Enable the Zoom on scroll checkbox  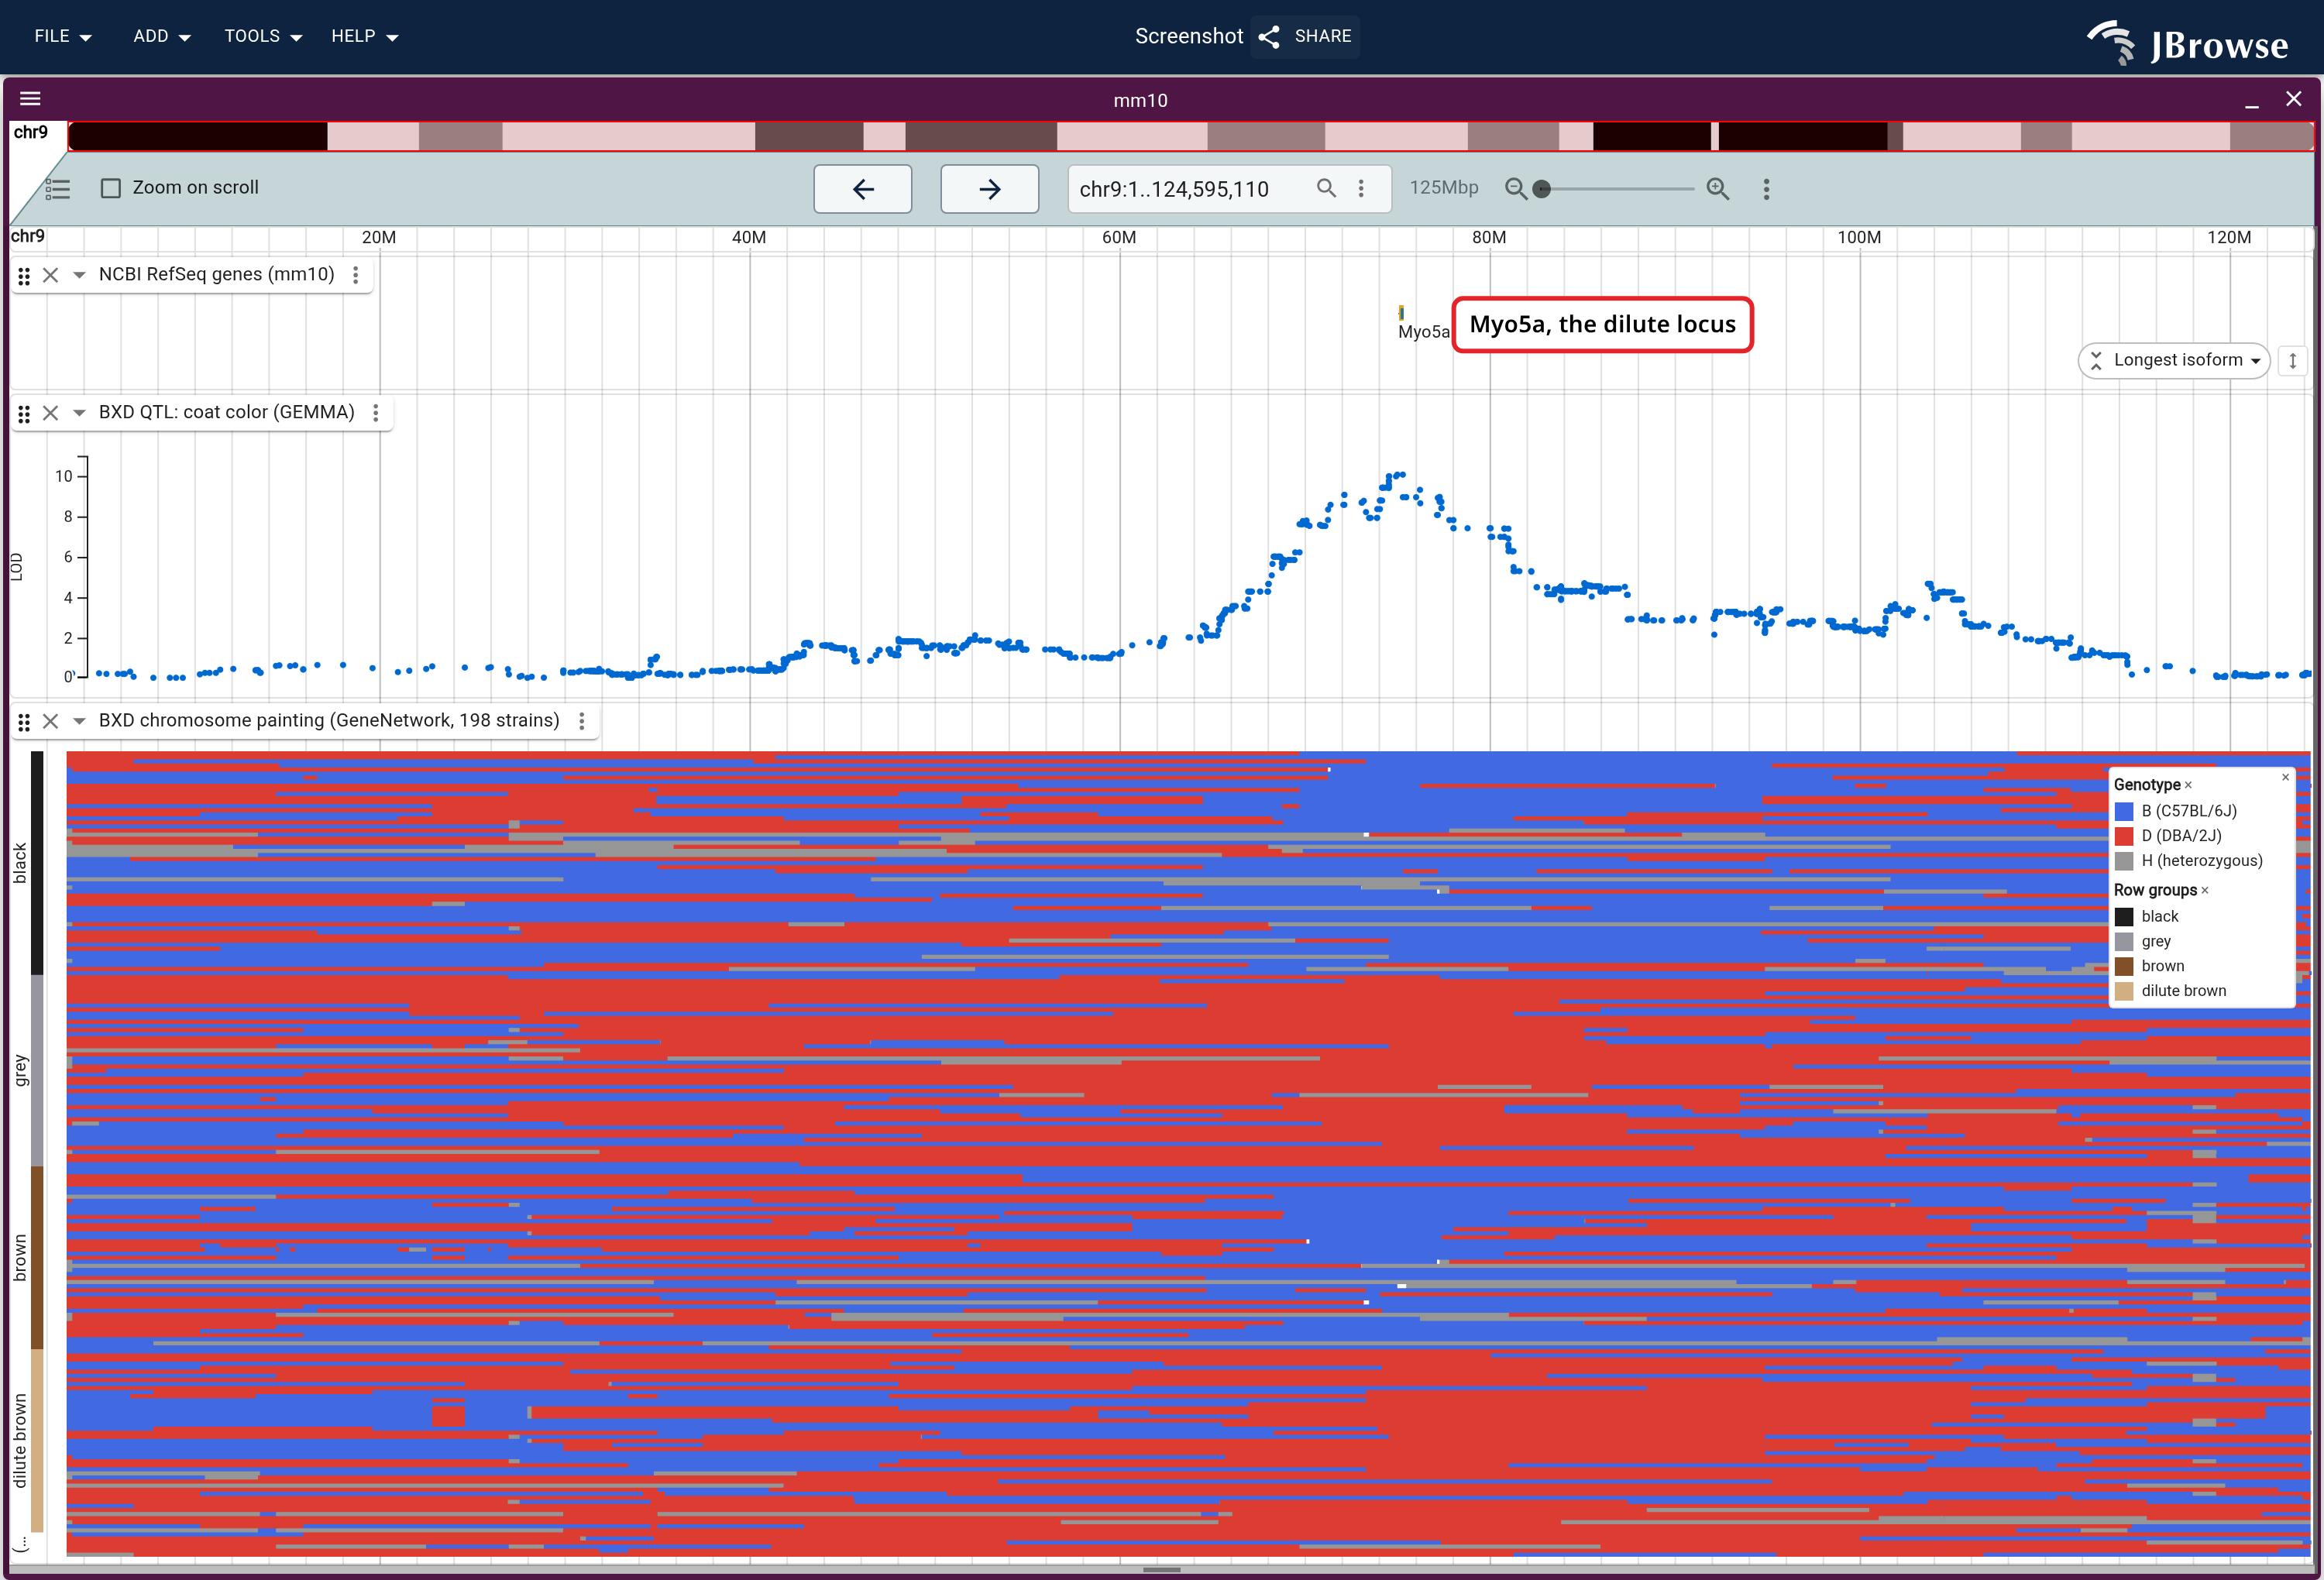[111, 188]
